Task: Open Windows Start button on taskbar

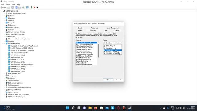Action: (x=67, y=108)
